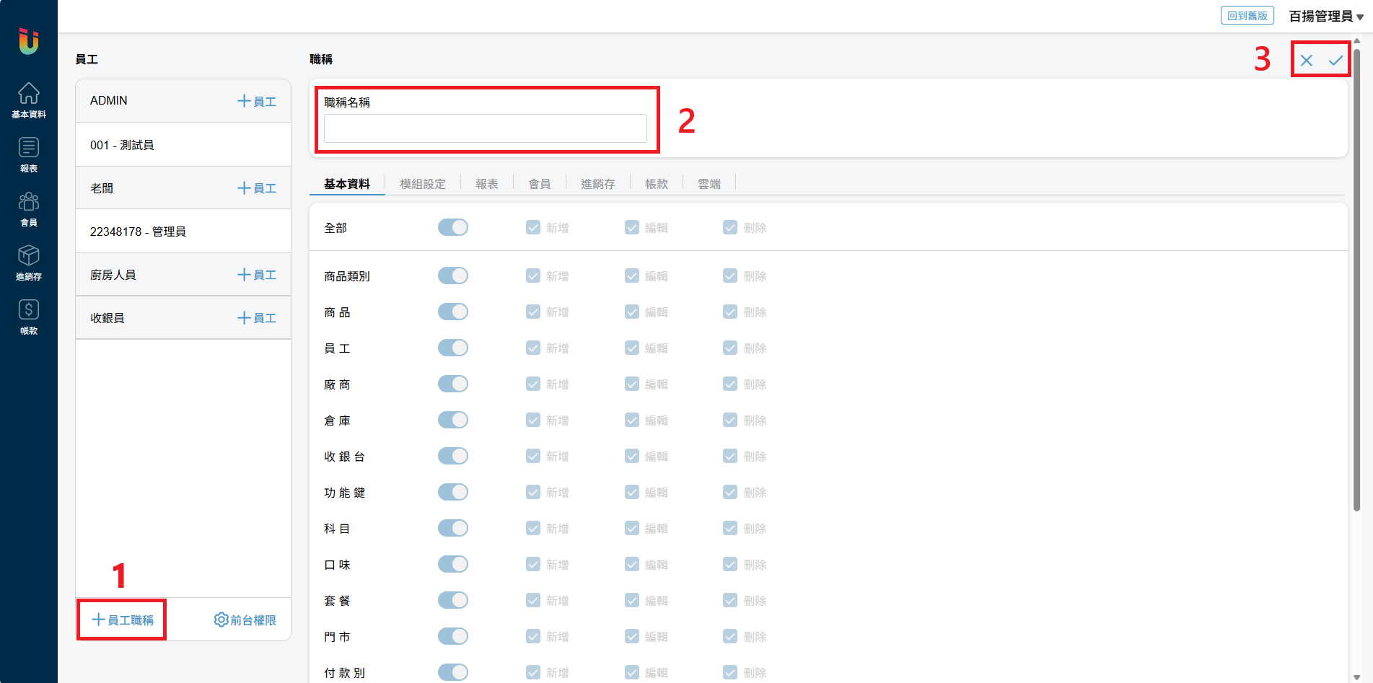Screen dimensions: 1373x683
Task: Open the 進銷存 inventory box icon
Action: point(28,263)
